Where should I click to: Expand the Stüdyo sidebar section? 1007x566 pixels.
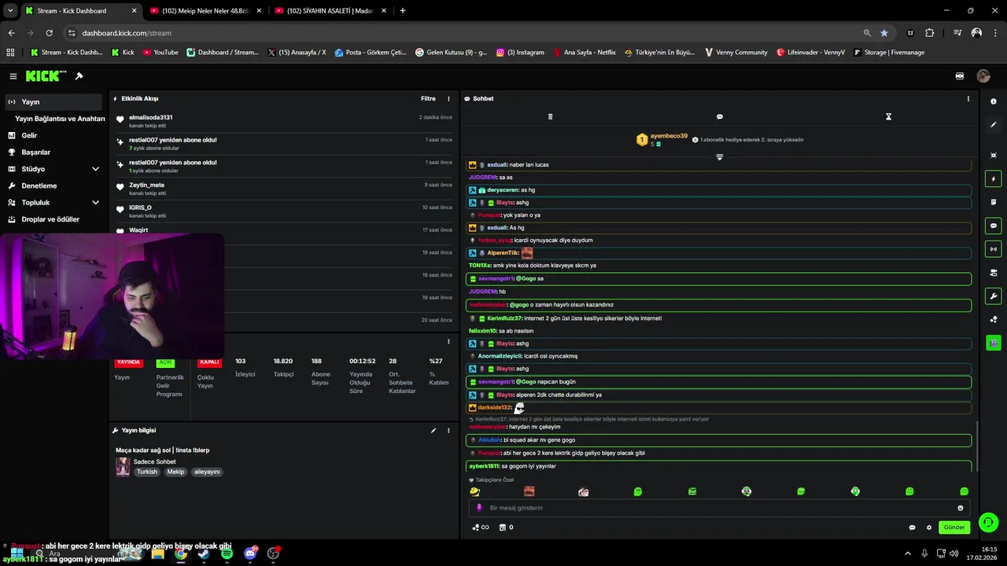[x=95, y=169]
